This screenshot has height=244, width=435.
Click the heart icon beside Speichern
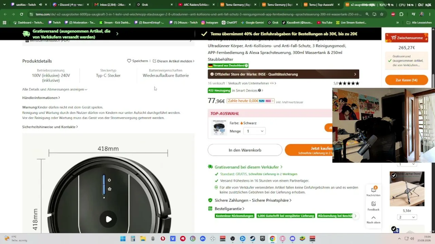click(129, 61)
